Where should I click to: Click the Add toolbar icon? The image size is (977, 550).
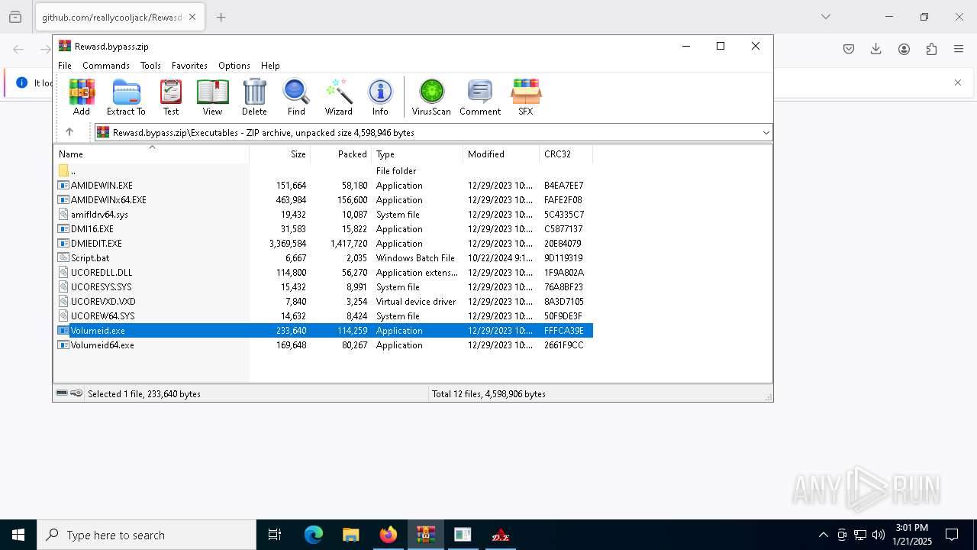tap(82, 96)
